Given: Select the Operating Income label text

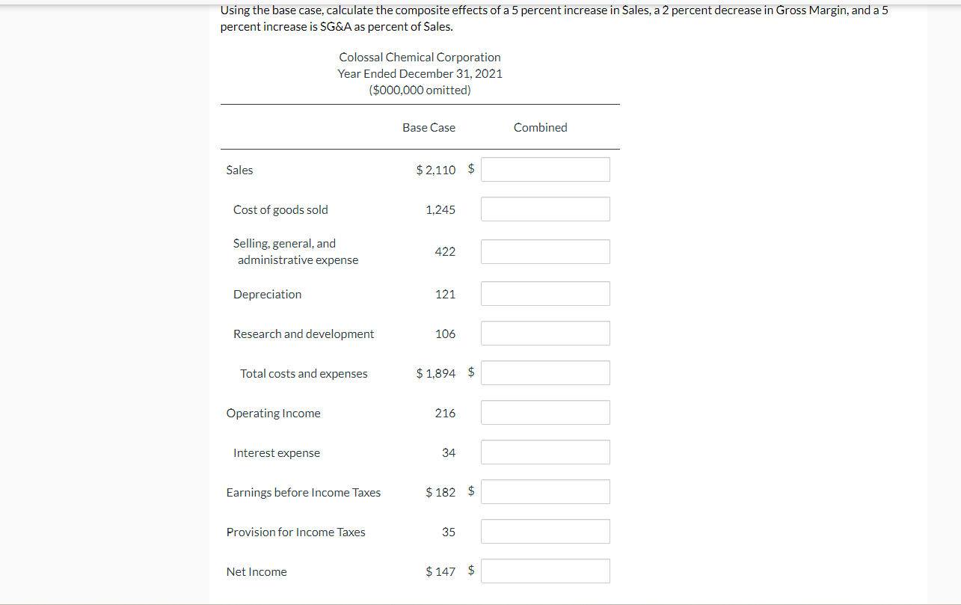Looking at the screenshot, I should click(273, 413).
